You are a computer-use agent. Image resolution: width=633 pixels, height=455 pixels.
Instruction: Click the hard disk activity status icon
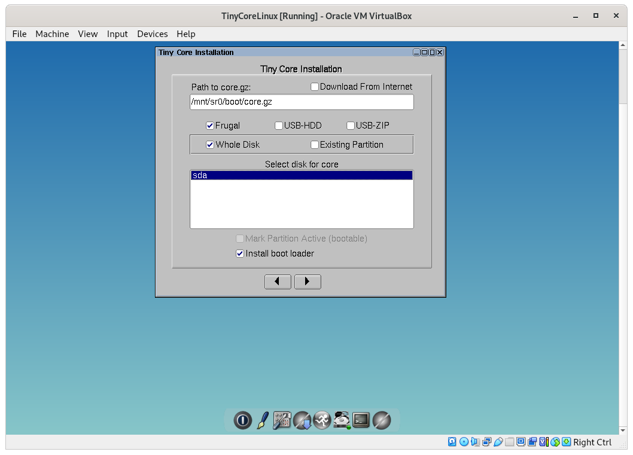[x=452, y=442]
